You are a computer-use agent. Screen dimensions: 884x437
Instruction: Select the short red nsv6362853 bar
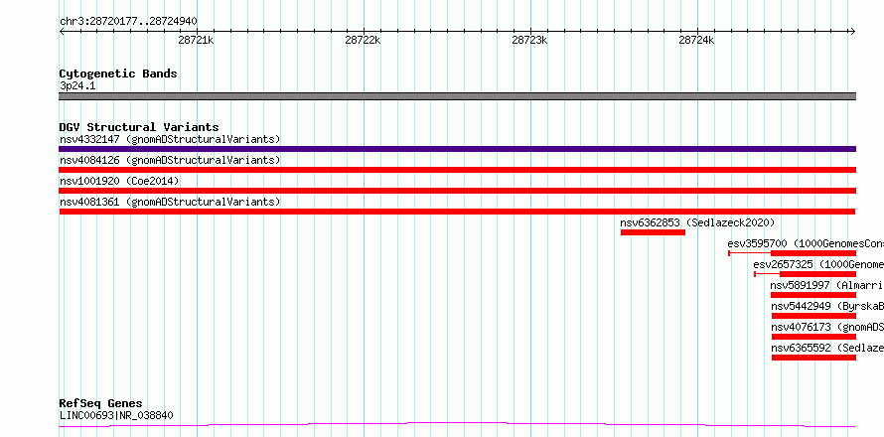(x=653, y=232)
